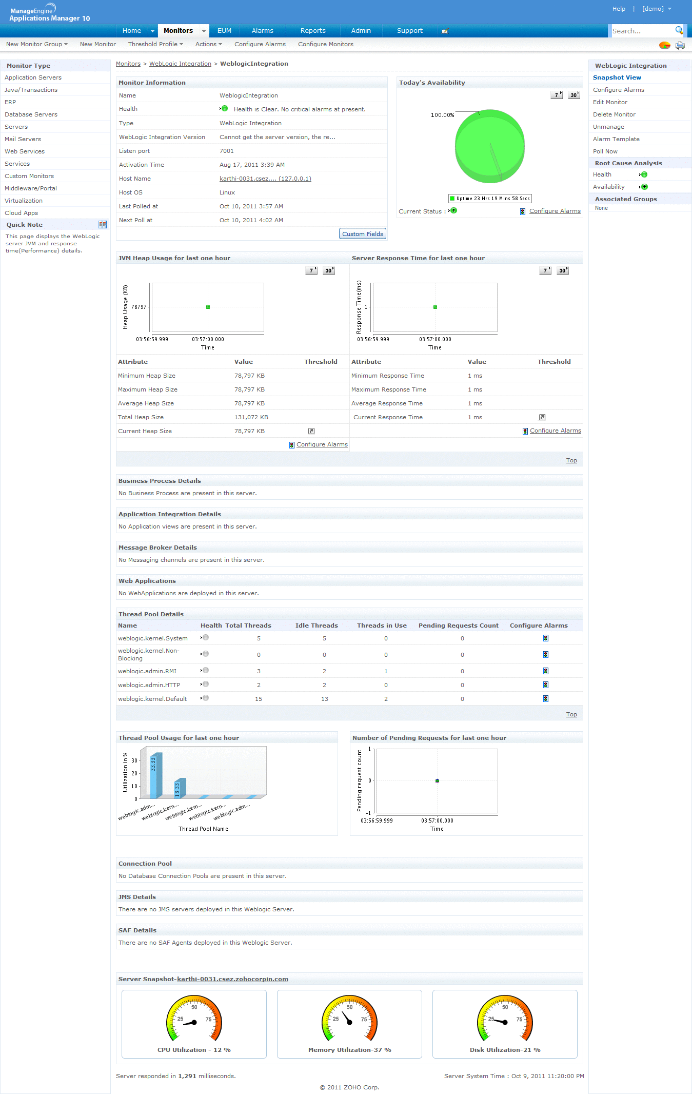Viewport: 692px width, 1094px height.
Task: Show 30-day JVM Heap Usage history
Action: tap(329, 270)
